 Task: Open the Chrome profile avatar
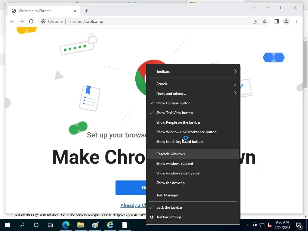coord(286,21)
